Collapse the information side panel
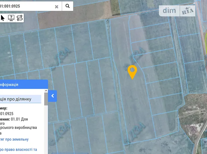207x154 pixels. pyautogui.click(x=52, y=96)
